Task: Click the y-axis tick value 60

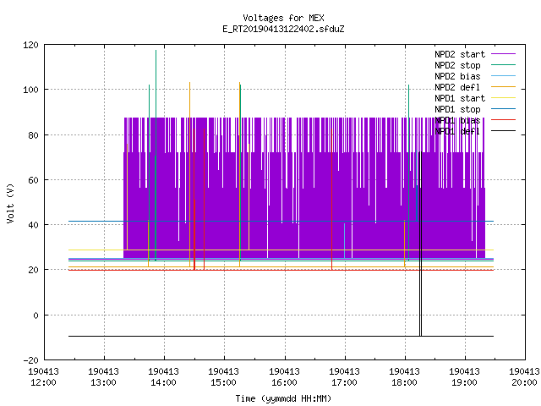Action: point(33,180)
